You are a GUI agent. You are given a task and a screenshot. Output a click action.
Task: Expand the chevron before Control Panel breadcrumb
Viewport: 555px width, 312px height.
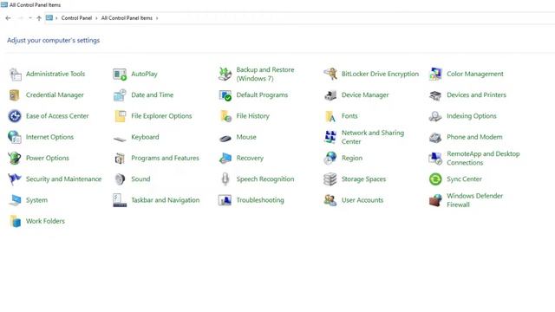click(56, 18)
